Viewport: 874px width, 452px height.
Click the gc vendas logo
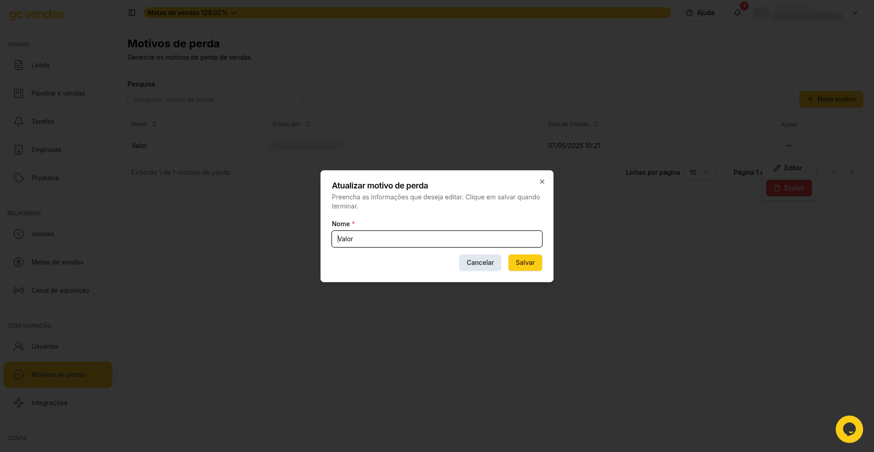[x=36, y=15]
